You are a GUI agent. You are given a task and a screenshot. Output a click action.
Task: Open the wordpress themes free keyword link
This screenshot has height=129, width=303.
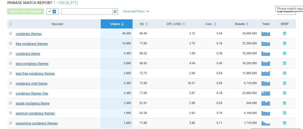point(32,94)
